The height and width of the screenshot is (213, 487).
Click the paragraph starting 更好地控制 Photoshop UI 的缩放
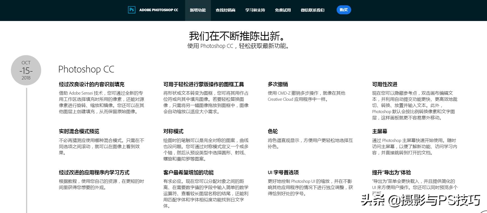click(x=310, y=187)
